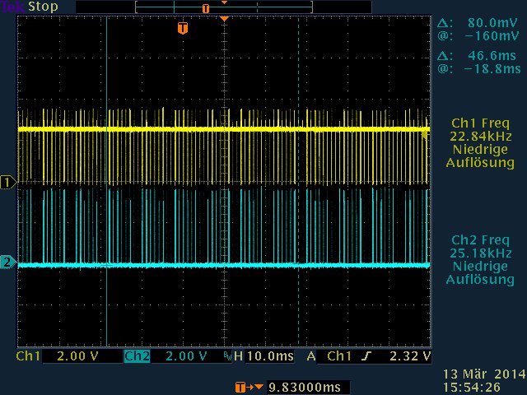Click the Tek logo in corner
Viewport: 527px width, 395px height.
pos(13,7)
